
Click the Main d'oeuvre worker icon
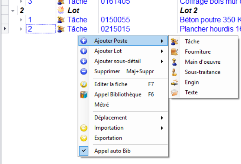pos(175,62)
